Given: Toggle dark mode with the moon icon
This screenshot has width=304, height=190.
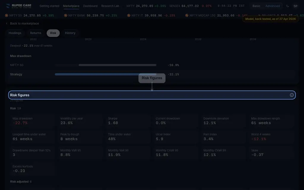Looking at the screenshot, I should tap(287, 6).
